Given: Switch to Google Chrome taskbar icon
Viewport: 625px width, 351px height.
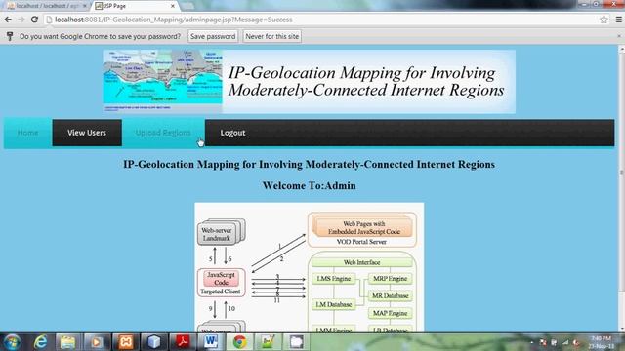Looking at the screenshot, I should [240, 342].
